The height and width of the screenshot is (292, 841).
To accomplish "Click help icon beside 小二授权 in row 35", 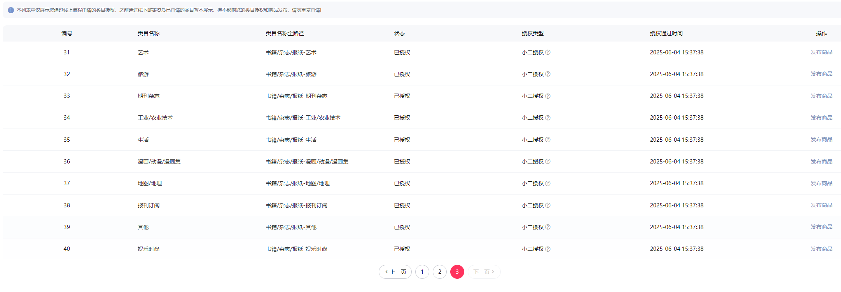I will pyautogui.click(x=547, y=140).
